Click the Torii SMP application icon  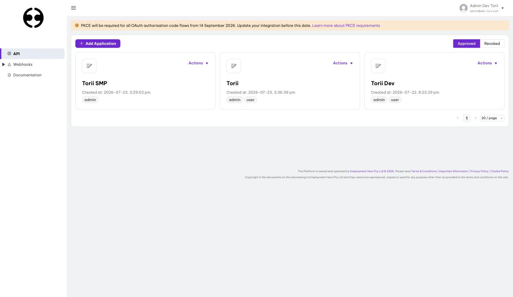[x=89, y=66]
